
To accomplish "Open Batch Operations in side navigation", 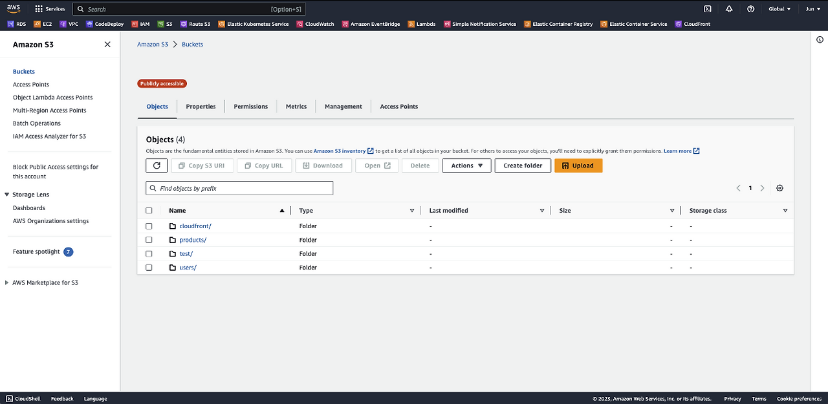I will click(37, 123).
